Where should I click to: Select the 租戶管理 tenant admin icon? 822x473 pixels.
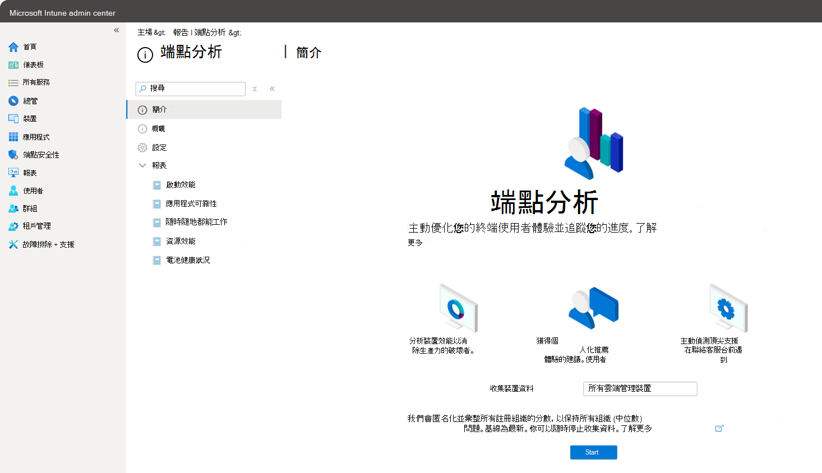point(13,226)
